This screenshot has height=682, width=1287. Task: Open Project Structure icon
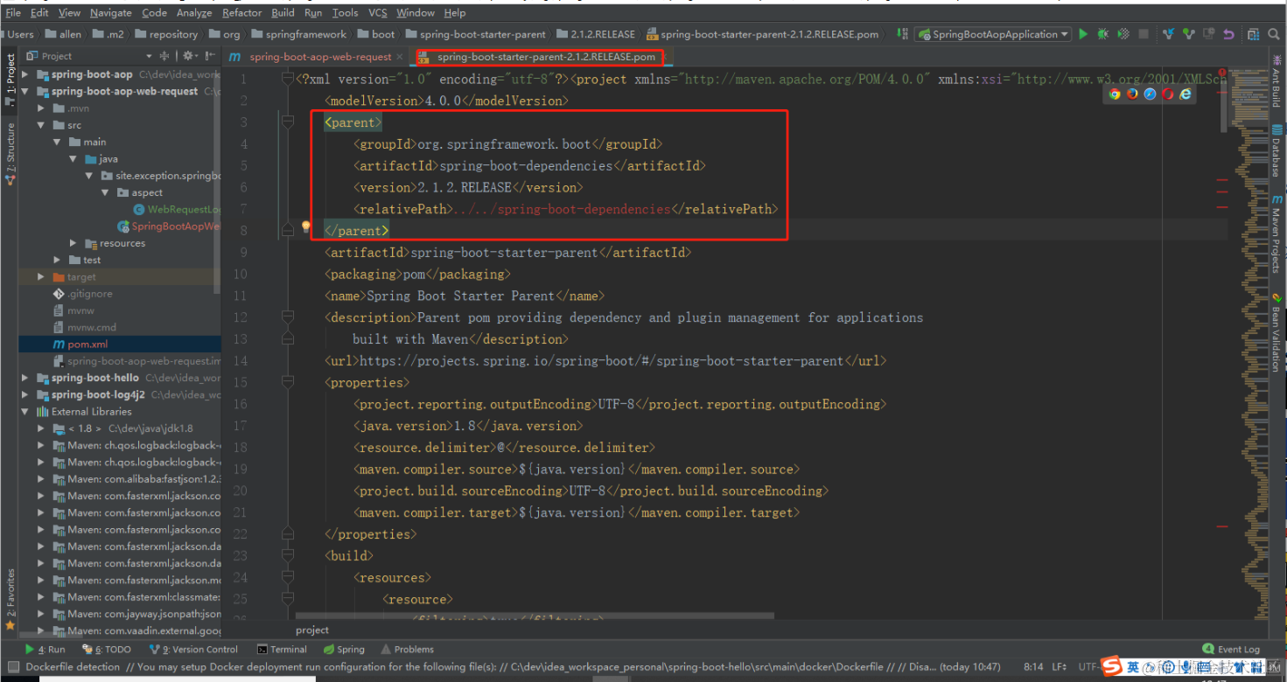tap(1253, 34)
